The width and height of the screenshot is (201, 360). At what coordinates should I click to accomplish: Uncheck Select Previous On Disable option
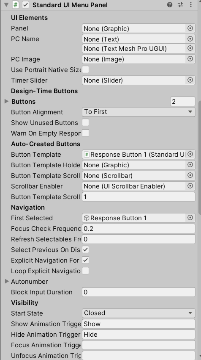tap(86, 249)
